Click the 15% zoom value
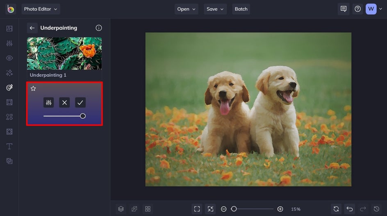The height and width of the screenshot is (216, 387). coord(296,209)
